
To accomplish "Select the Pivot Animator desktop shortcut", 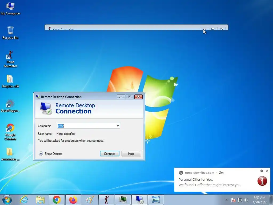I will click(10, 59).
